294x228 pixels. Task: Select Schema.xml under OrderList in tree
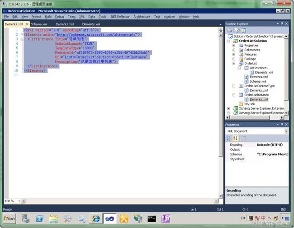pyautogui.click(x=258, y=81)
